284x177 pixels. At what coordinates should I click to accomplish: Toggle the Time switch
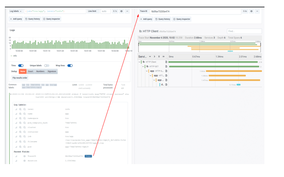[21, 65]
